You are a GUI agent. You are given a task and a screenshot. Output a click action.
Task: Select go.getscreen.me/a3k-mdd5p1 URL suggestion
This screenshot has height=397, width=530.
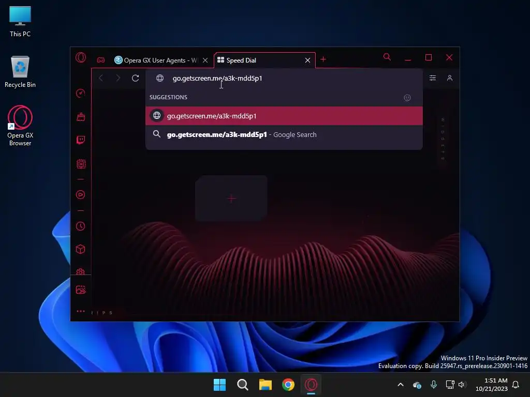[284, 116]
